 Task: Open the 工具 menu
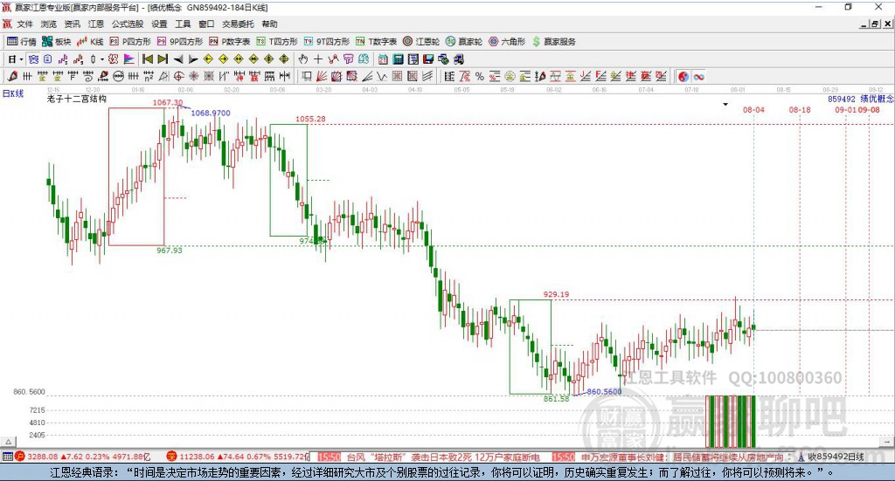coord(183,24)
